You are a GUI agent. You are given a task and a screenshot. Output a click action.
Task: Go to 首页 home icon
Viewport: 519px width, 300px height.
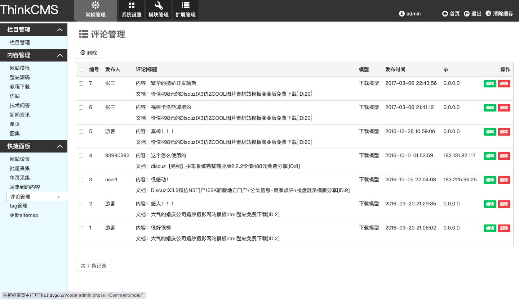tap(445, 14)
